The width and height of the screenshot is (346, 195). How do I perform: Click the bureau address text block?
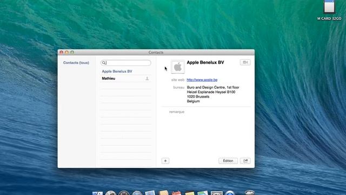[x=213, y=94]
